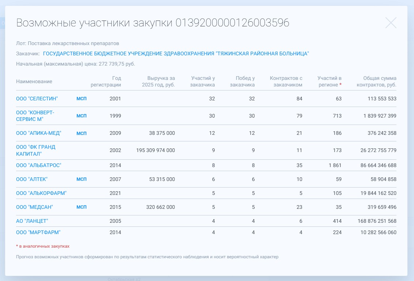The width and height of the screenshot is (414, 281).
Task: Click the Побед у заказчика header
Action: pyautogui.click(x=242, y=81)
